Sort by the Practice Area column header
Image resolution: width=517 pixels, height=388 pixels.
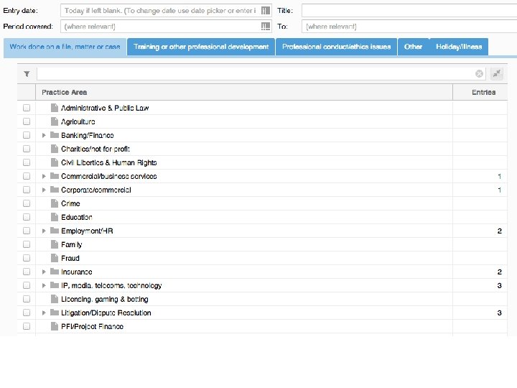point(65,92)
